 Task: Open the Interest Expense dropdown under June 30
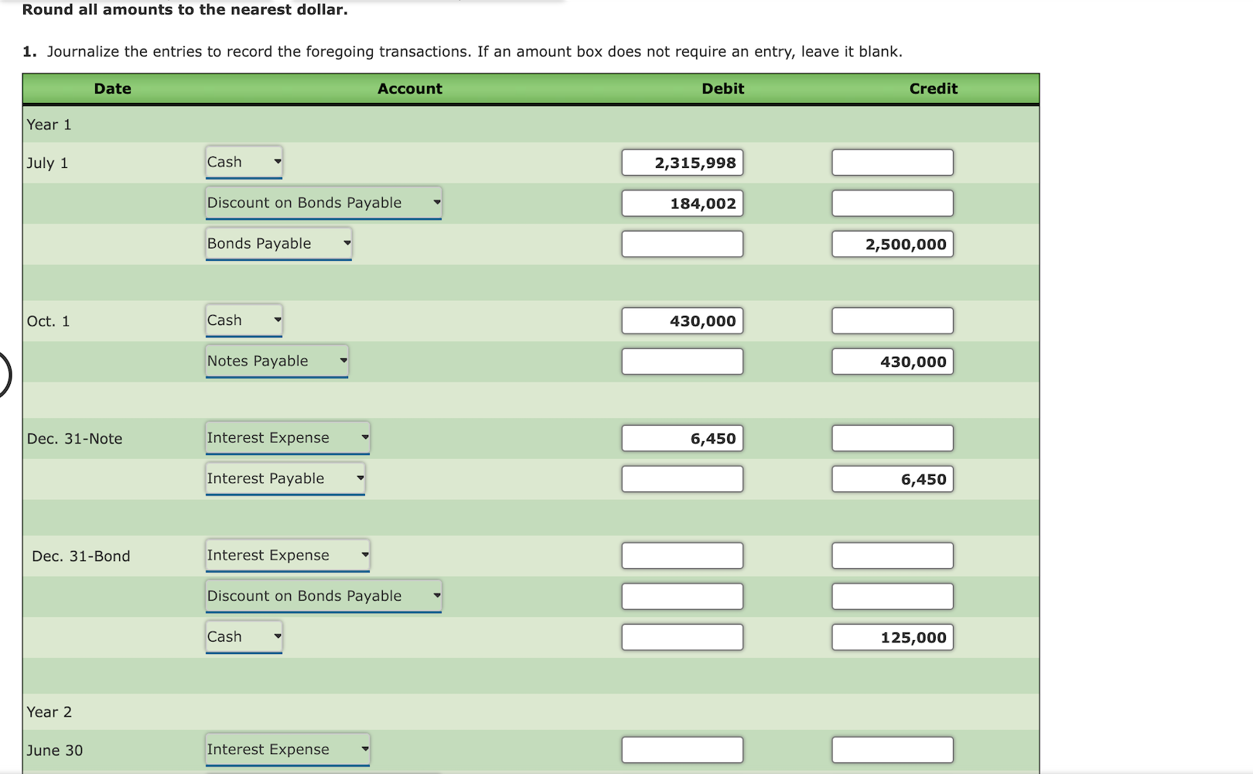tap(287, 748)
